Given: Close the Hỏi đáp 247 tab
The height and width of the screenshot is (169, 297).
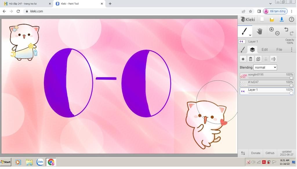Looking at the screenshot, I should pyautogui.click(x=50, y=3).
